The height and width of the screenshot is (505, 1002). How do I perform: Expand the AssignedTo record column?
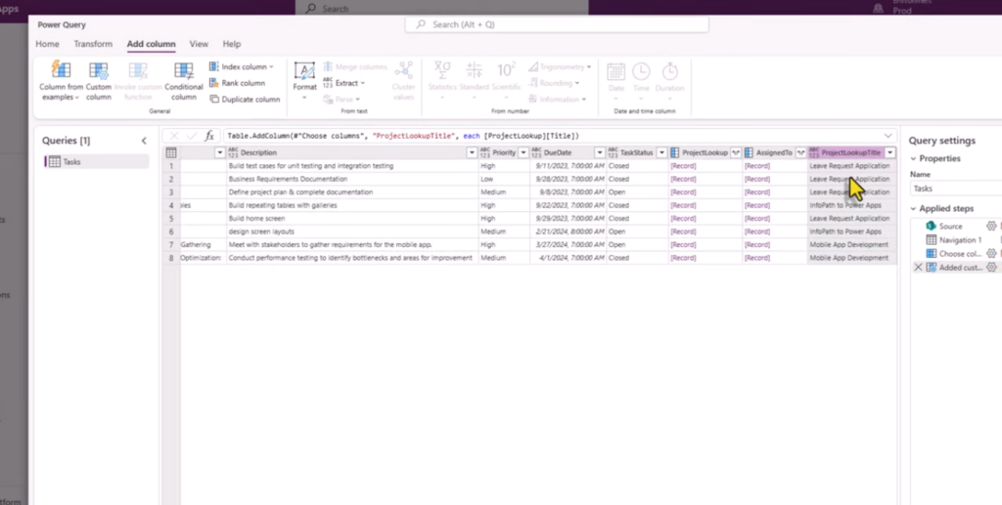click(x=800, y=152)
